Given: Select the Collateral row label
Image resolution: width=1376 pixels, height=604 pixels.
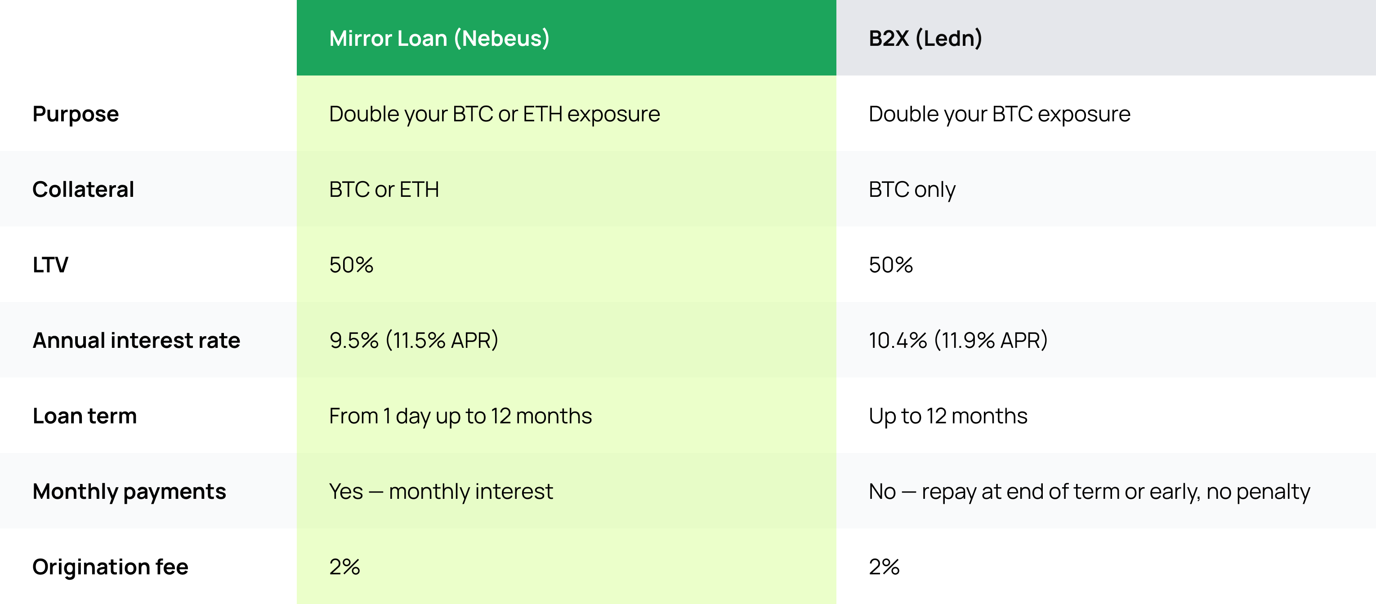Looking at the screenshot, I should click(x=83, y=190).
